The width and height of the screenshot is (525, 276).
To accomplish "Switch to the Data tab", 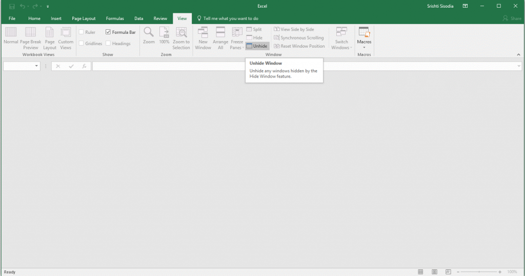I will [138, 18].
